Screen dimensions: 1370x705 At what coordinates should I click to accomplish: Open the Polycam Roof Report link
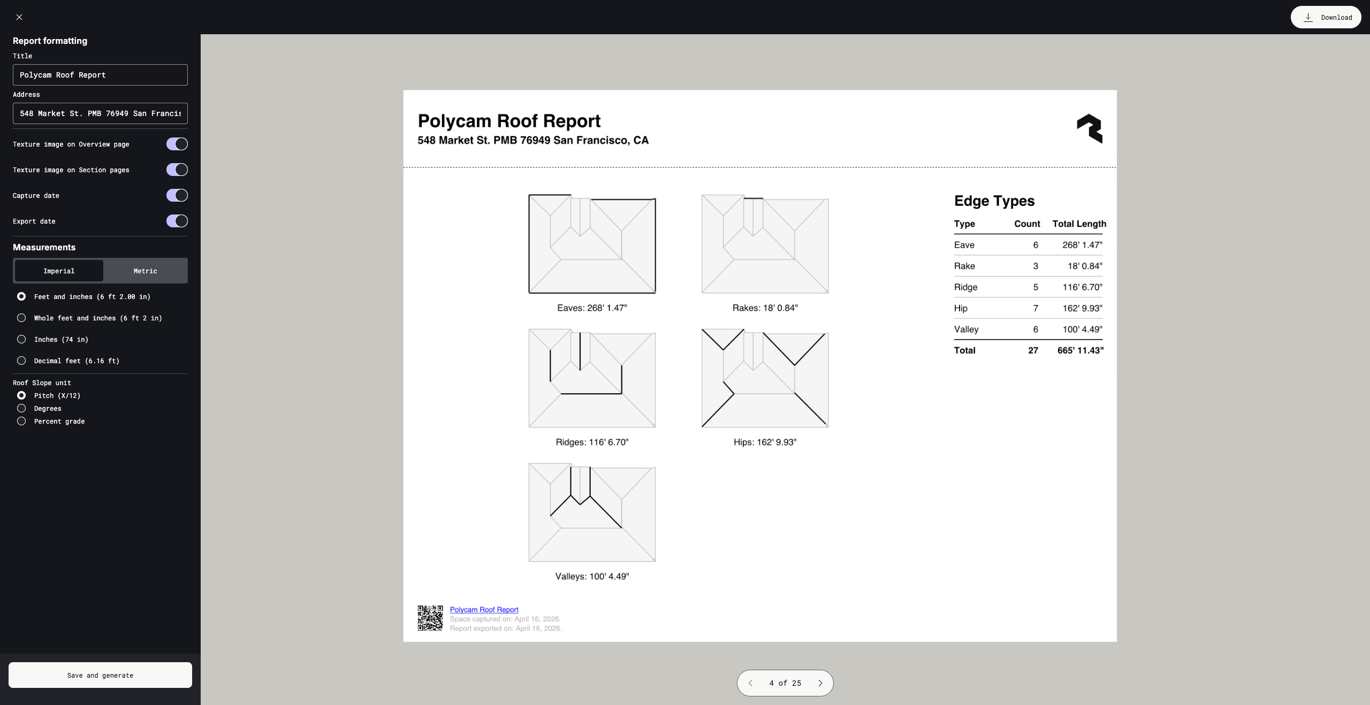coord(484,609)
